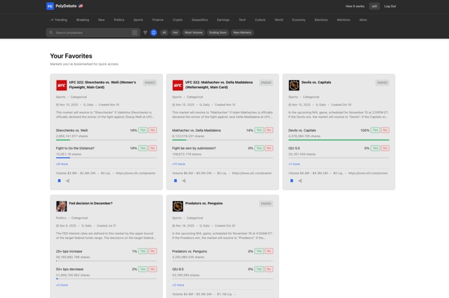Click Yes for Devils vs. Capitals outcome

(x=375, y=130)
